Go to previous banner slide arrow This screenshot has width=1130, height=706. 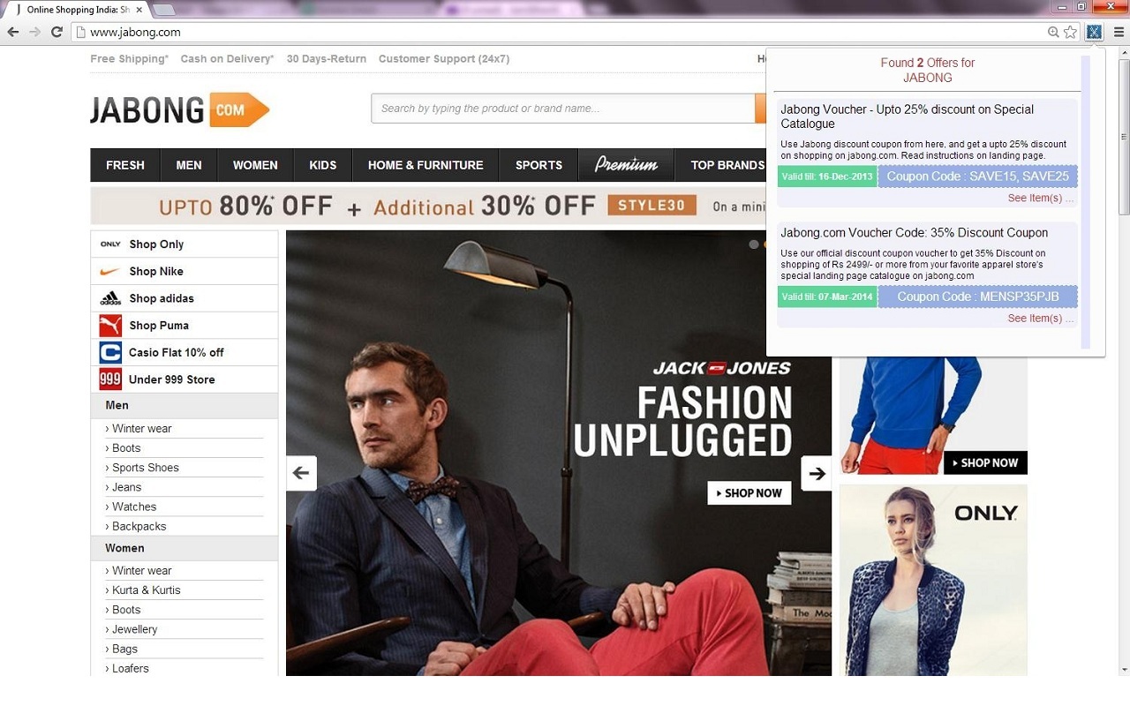[x=301, y=473]
